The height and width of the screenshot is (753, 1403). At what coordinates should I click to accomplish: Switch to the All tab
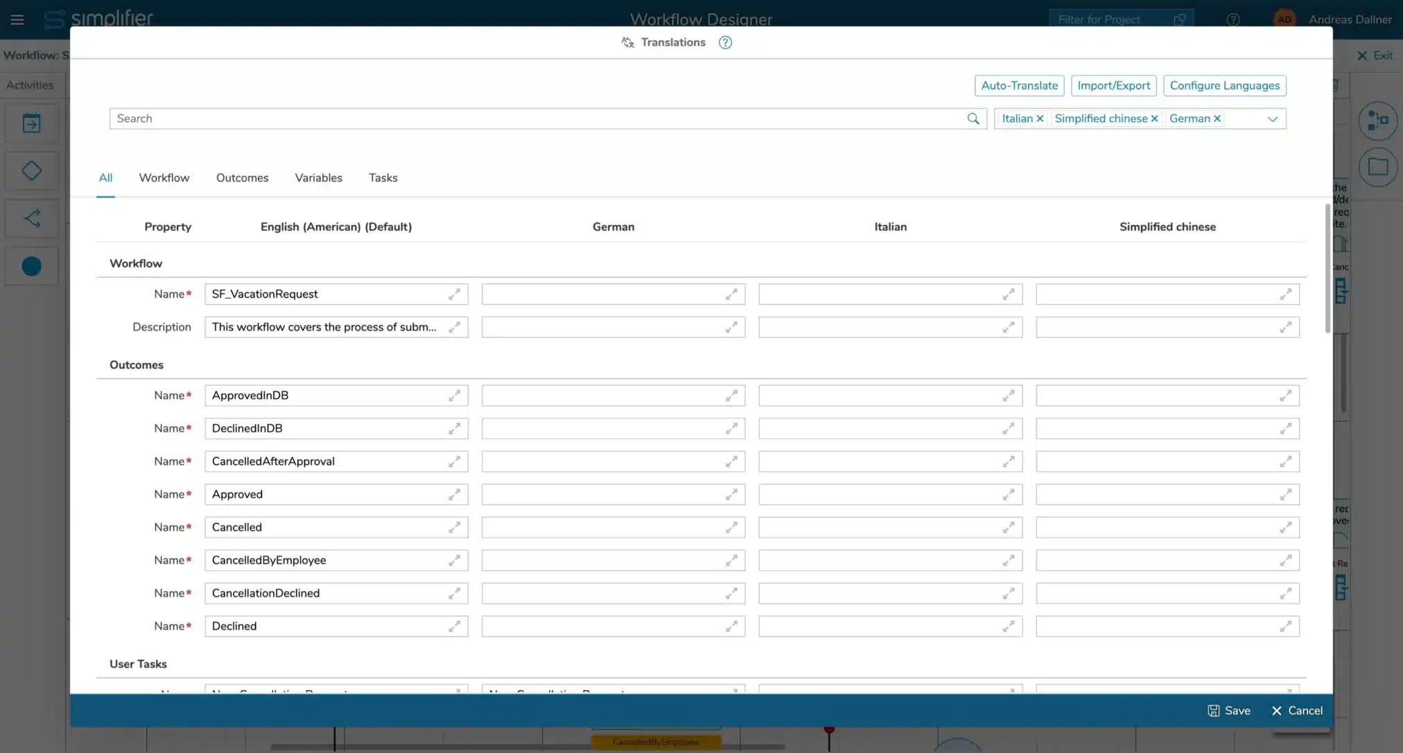click(x=105, y=178)
